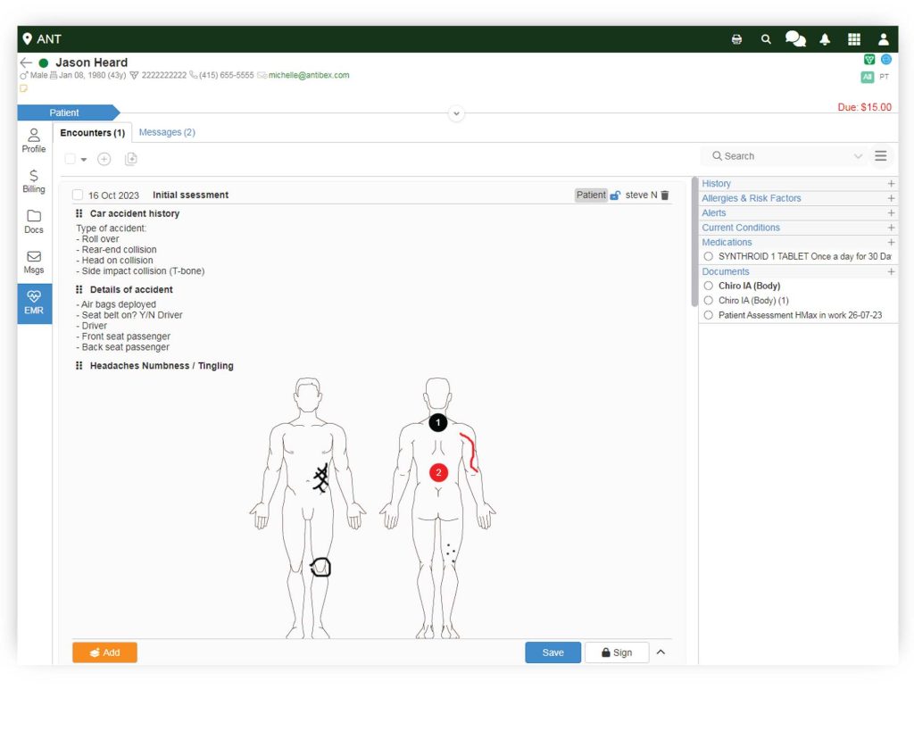Image resolution: width=914 pixels, height=756 pixels.
Task: Open the notifications bell icon
Action: [x=824, y=39]
